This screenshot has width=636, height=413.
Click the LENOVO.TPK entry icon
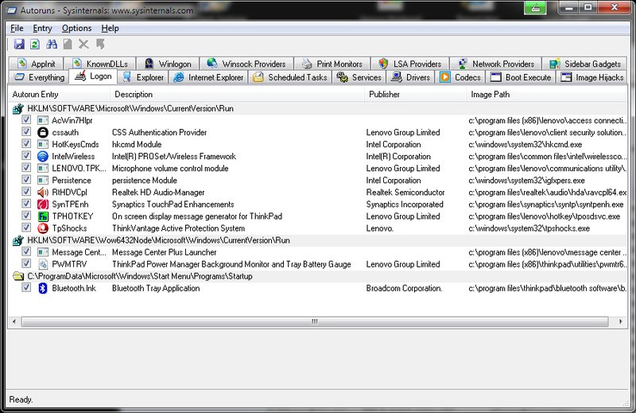coord(43,168)
